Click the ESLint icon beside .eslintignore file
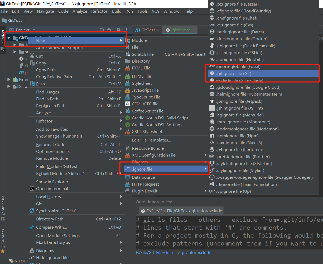Image resolution: width=323 pixels, height=264 pixels. click(212, 53)
